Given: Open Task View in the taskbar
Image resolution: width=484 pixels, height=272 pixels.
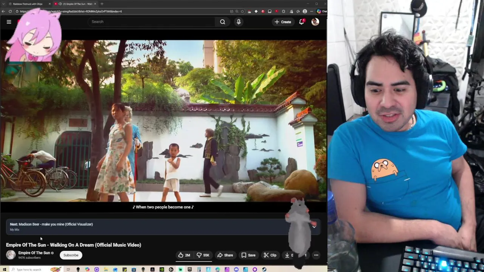Looking at the screenshot, I should click(x=68, y=269).
